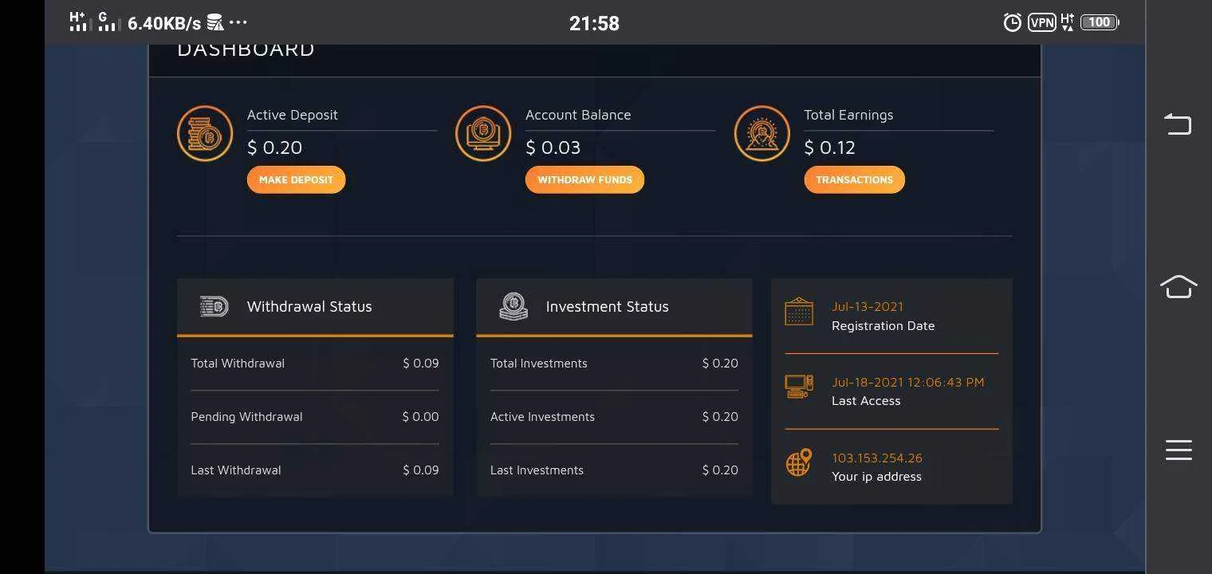Click the Total Earnings circular icon

tap(761, 133)
